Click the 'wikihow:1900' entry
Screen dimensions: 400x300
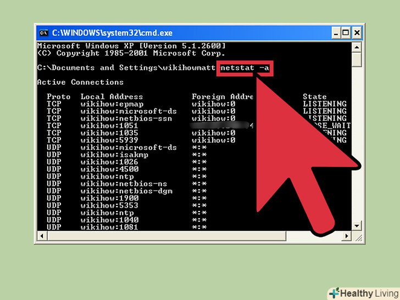tap(109, 198)
